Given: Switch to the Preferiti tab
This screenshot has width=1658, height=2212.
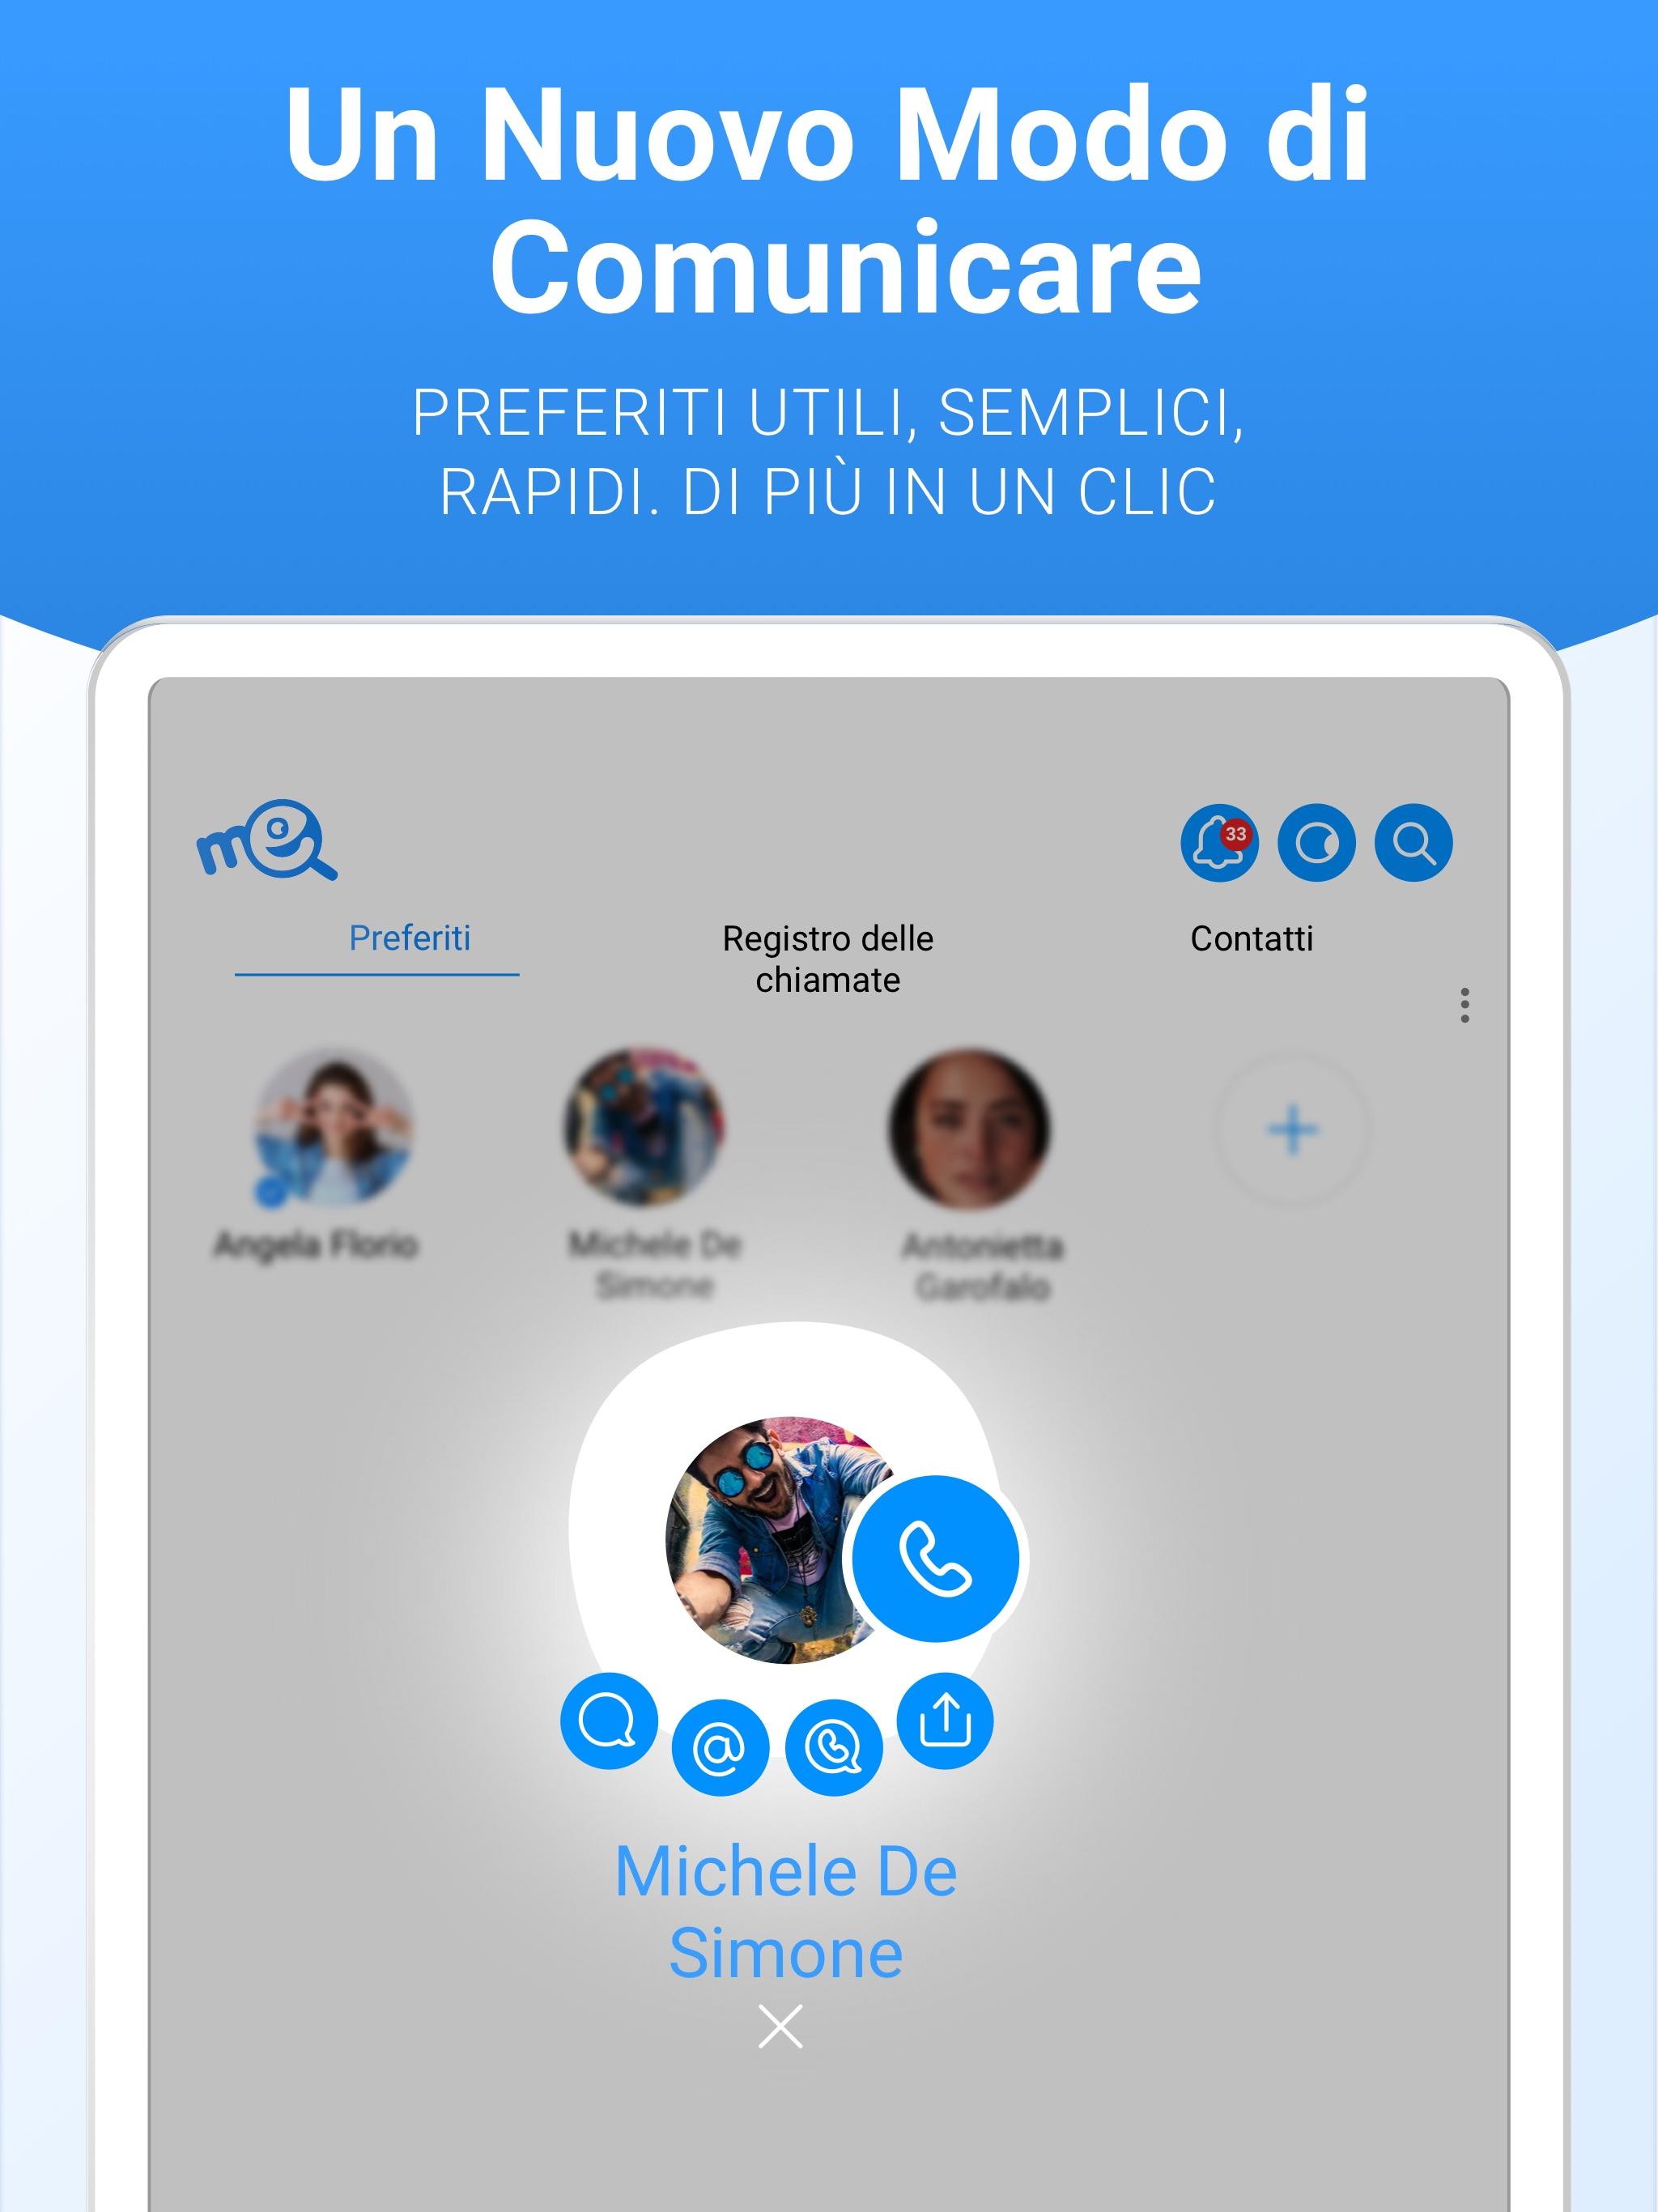Looking at the screenshot, I should coord(409,938).
